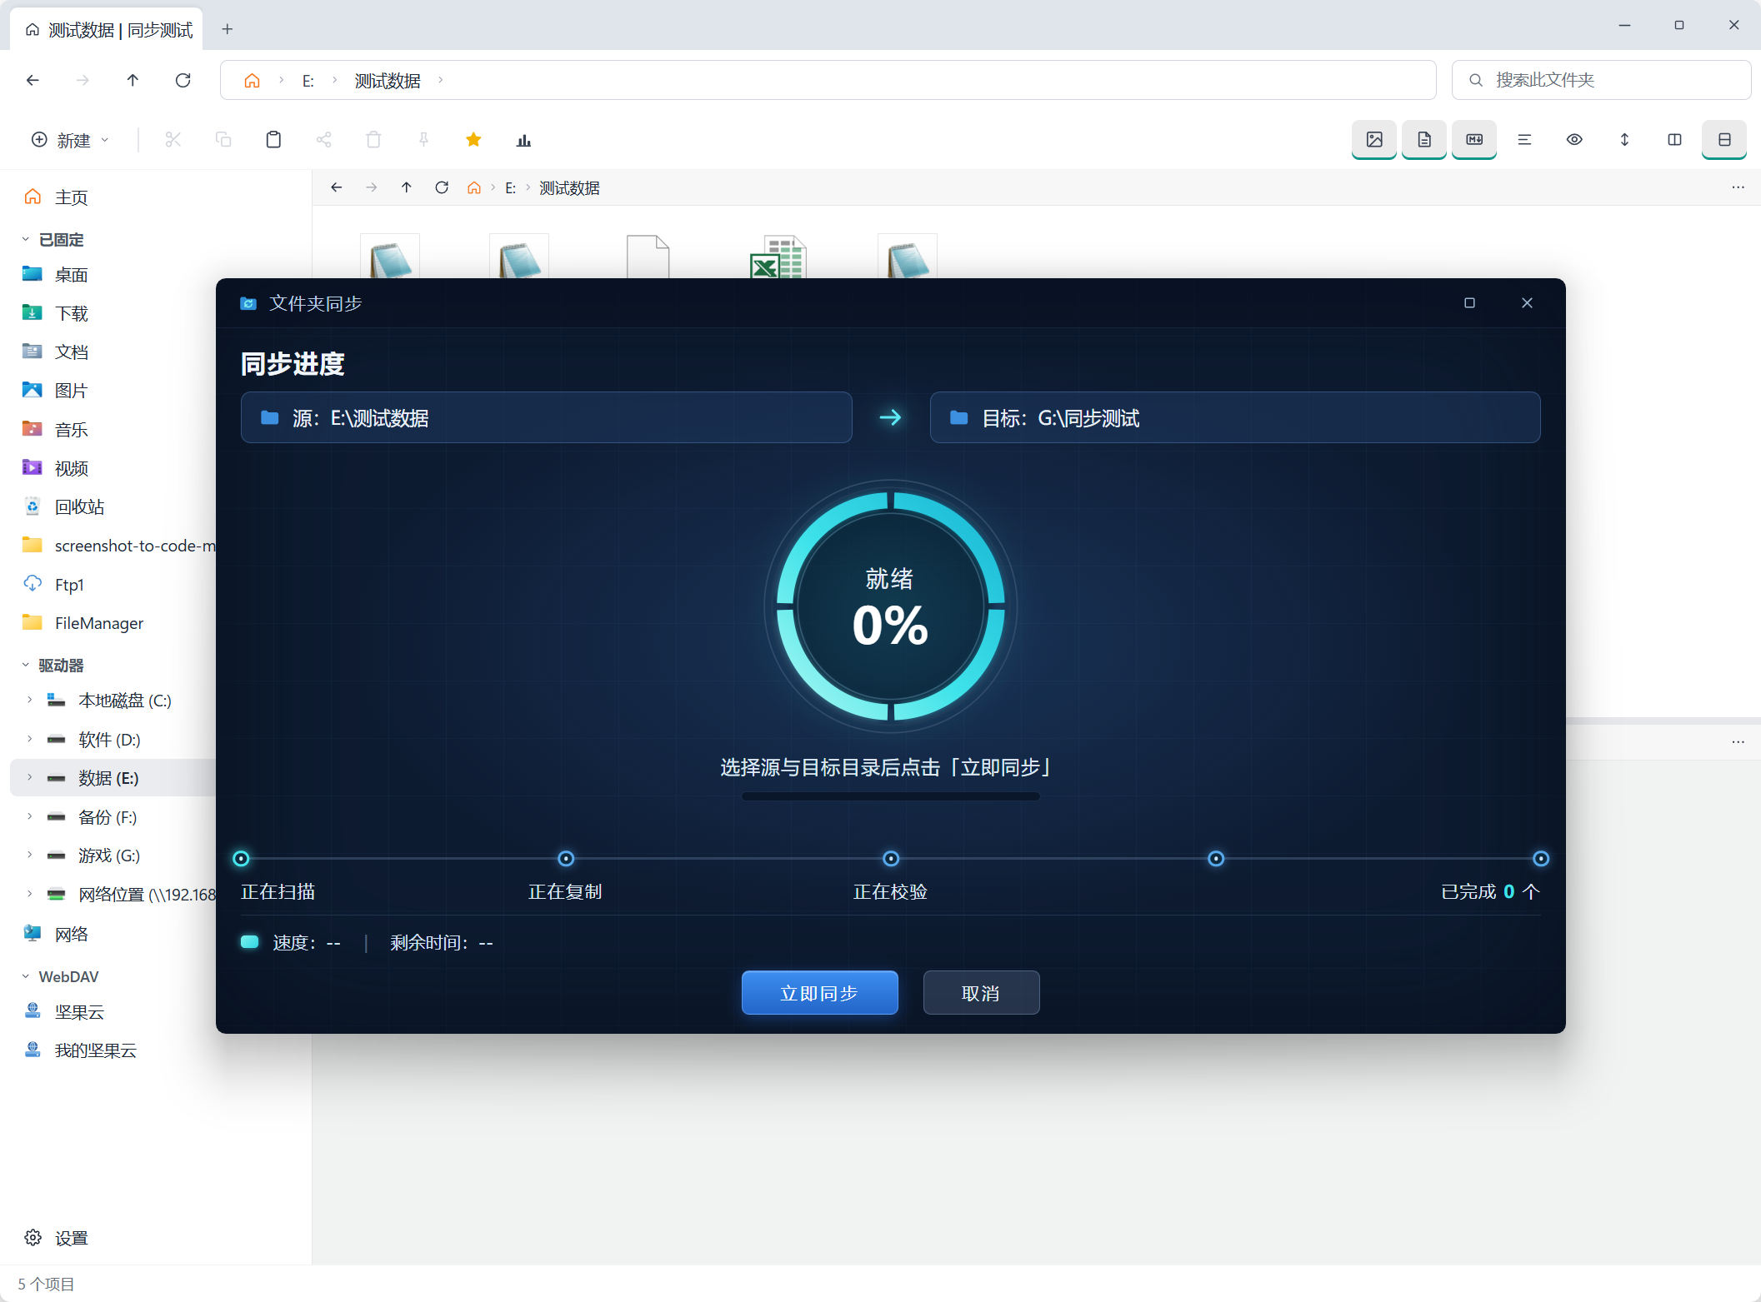Click the 立即同步 button
This screenshot has width=1761, height=1302.
819,993
